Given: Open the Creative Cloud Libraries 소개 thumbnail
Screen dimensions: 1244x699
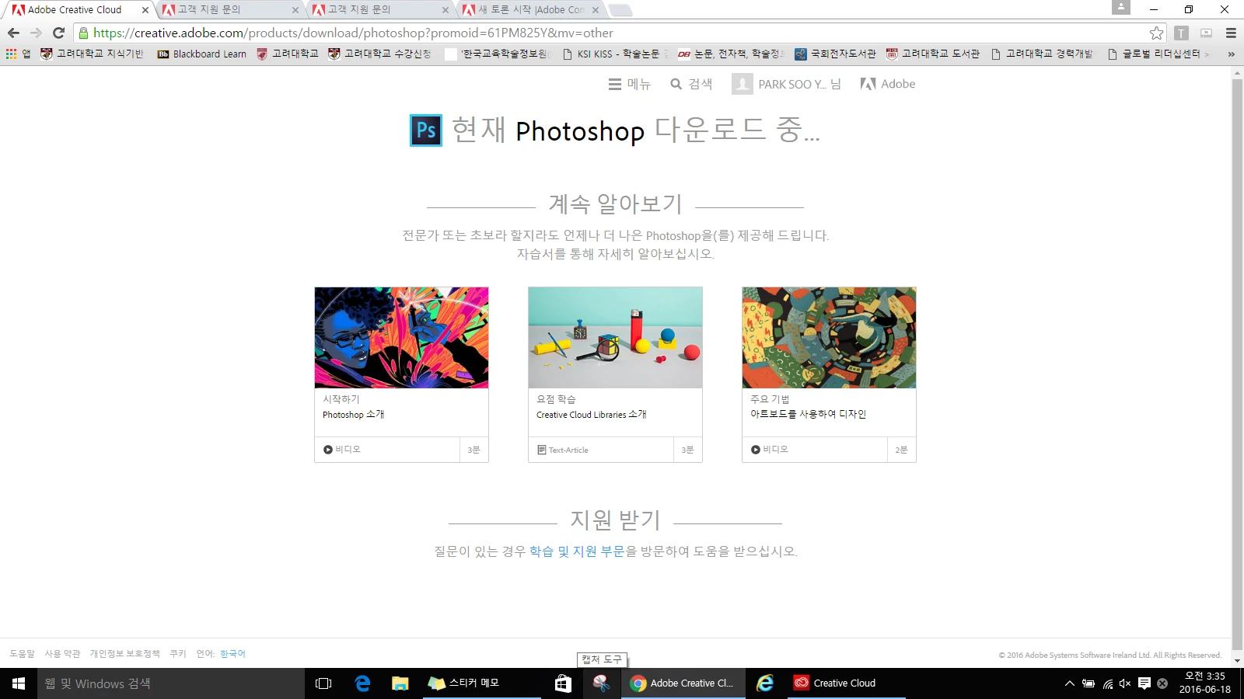Looking at the screenshot, I should 615,338.
